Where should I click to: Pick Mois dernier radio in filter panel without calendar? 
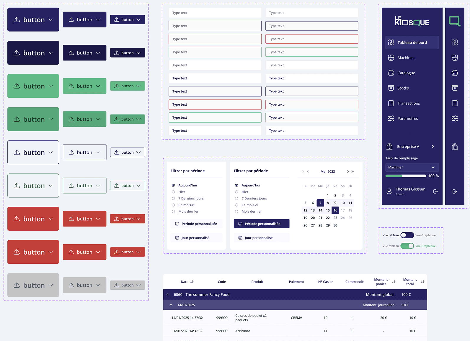point(173,212)
